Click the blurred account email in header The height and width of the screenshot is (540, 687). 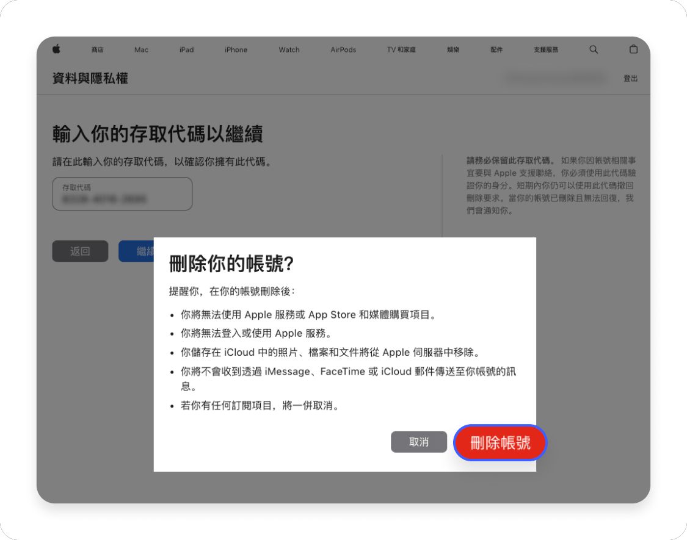[555, 78]
